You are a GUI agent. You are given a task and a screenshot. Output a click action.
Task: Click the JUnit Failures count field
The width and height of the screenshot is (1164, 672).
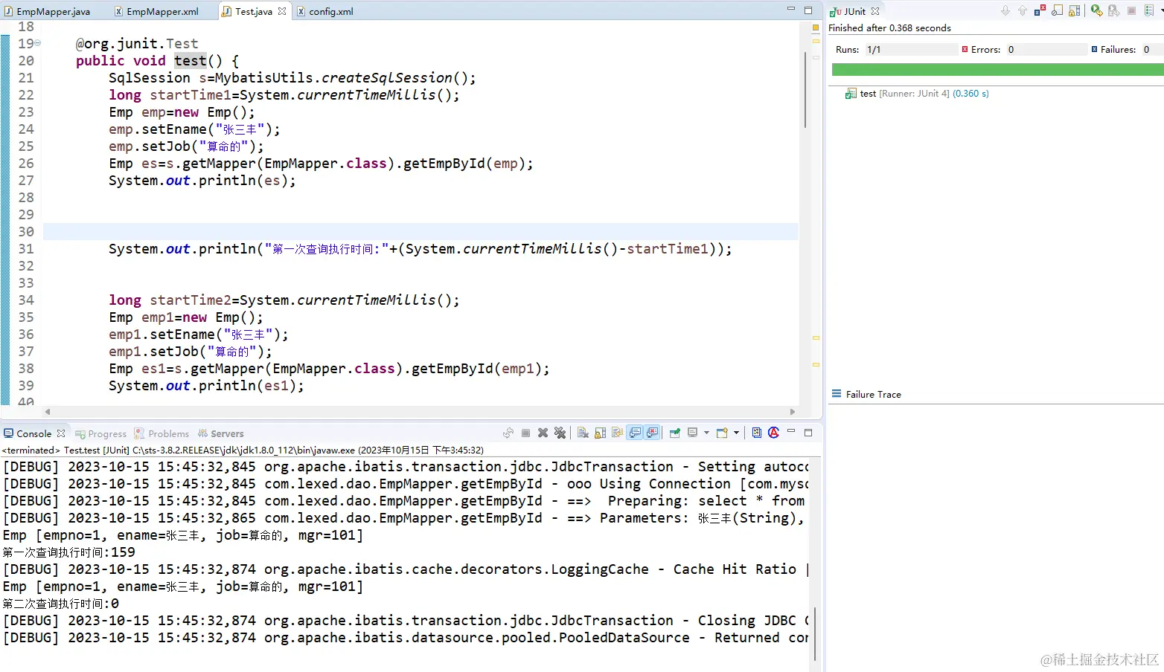point(1152,50)
